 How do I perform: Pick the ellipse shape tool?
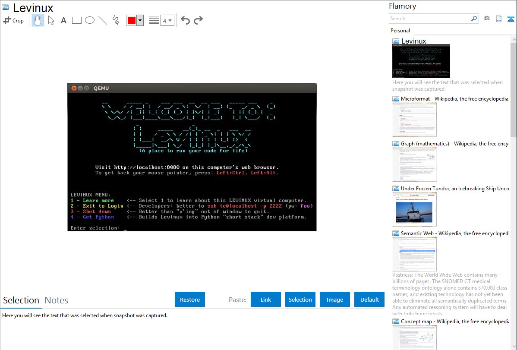90,20
